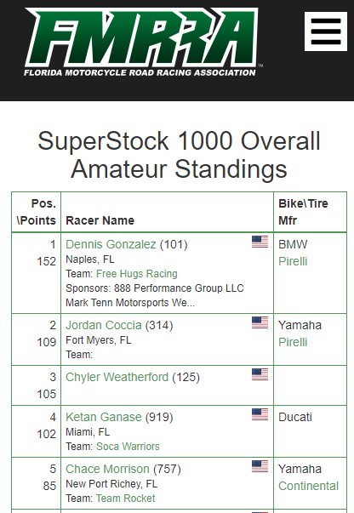Open Ketan Ganase racer profile
This screenshot has width=354, height=513.
(104, 417)
